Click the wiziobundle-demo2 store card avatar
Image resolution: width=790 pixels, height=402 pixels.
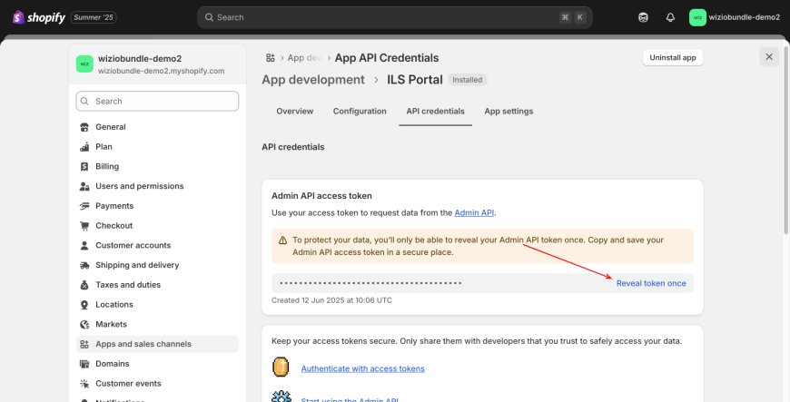coord(84,64)
